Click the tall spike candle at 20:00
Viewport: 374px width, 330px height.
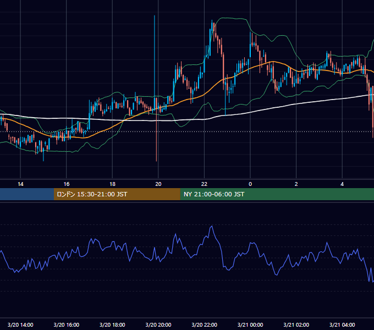[x=155, y=62]
